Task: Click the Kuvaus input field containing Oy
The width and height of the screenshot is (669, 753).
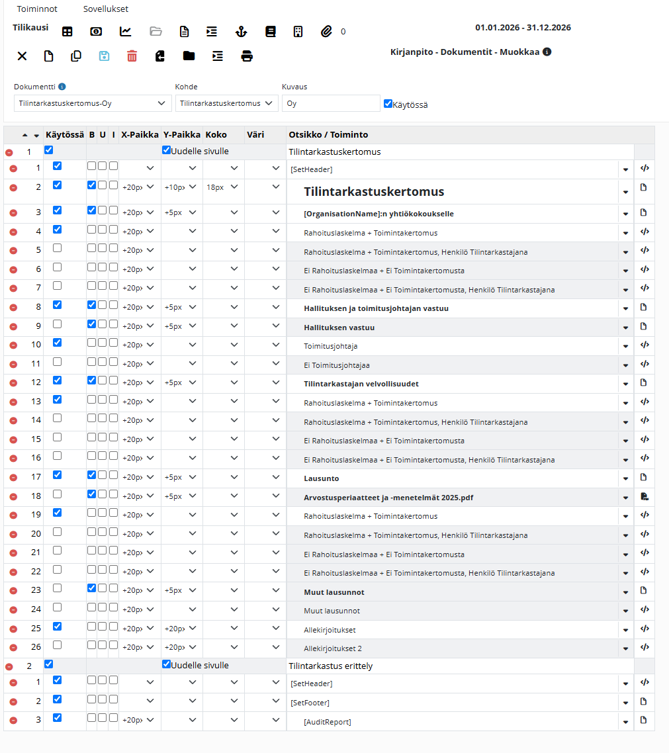Action: tap(331, 103)
